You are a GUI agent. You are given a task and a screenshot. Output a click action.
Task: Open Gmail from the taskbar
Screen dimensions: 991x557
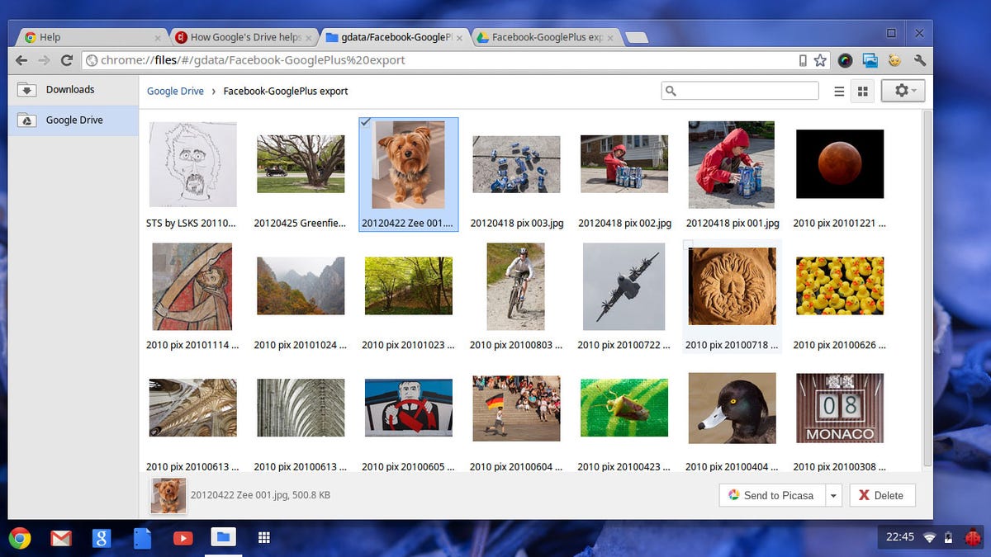(x=60, y=537)
